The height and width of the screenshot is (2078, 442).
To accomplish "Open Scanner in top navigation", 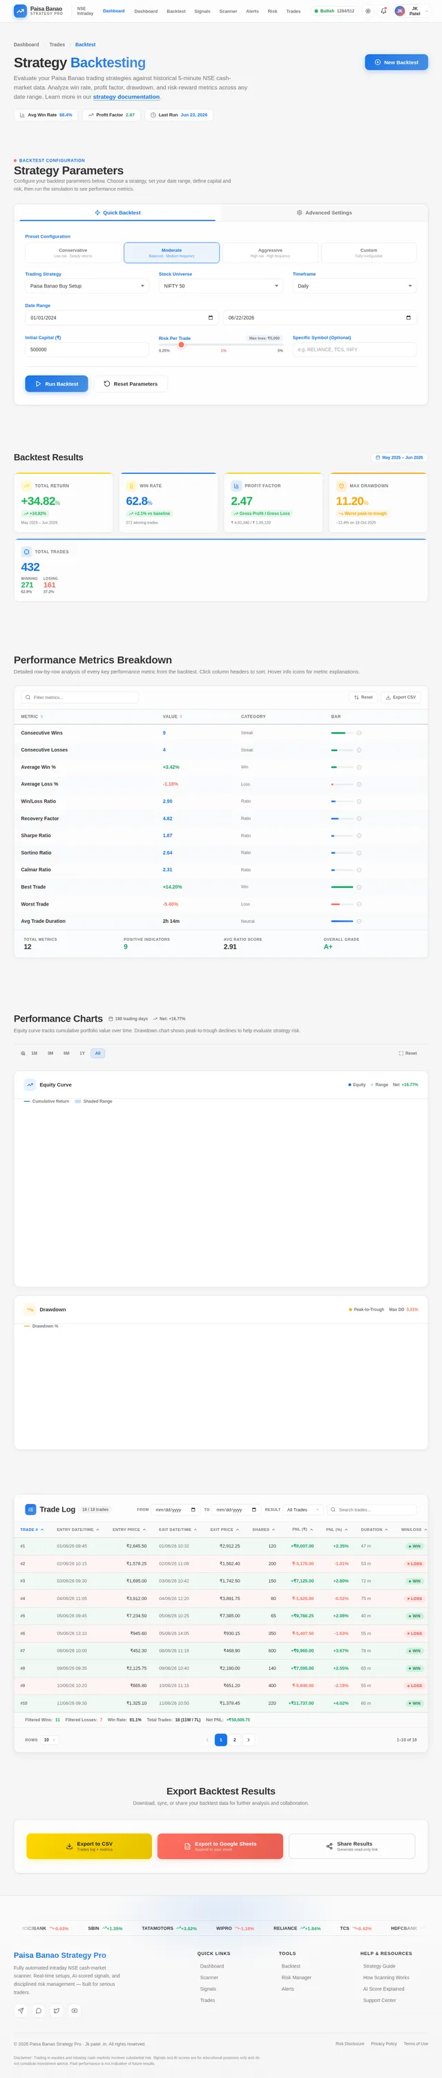I will click(x=229, y=11).
